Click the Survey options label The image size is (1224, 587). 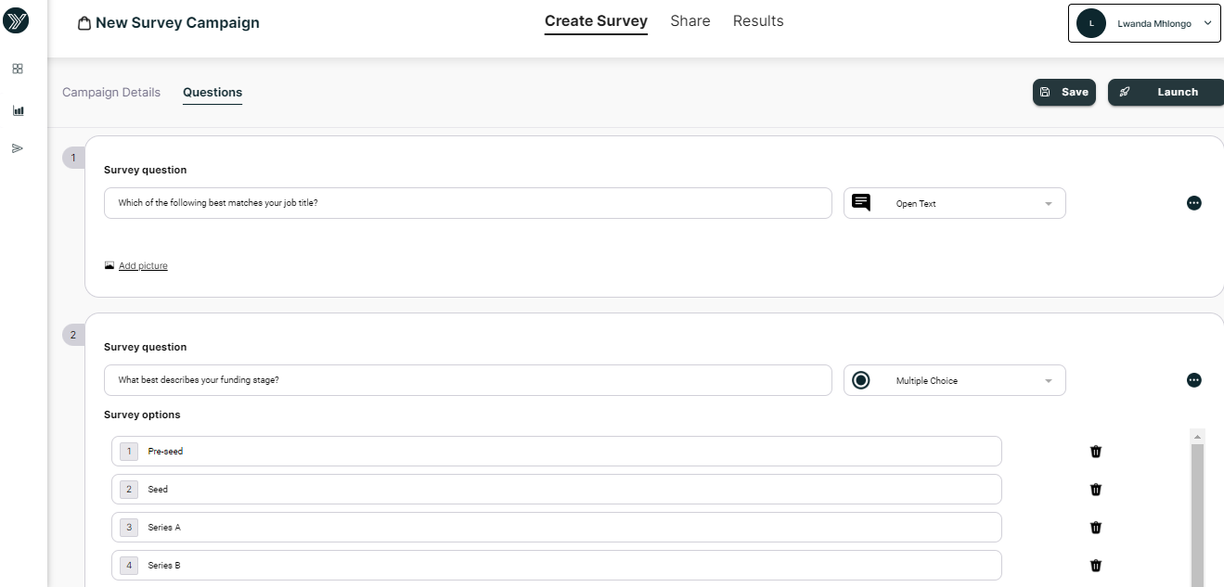[x=142, y=415]
